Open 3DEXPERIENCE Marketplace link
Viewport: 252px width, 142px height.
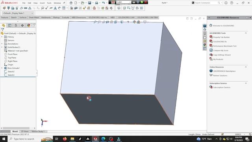(224, 71)
